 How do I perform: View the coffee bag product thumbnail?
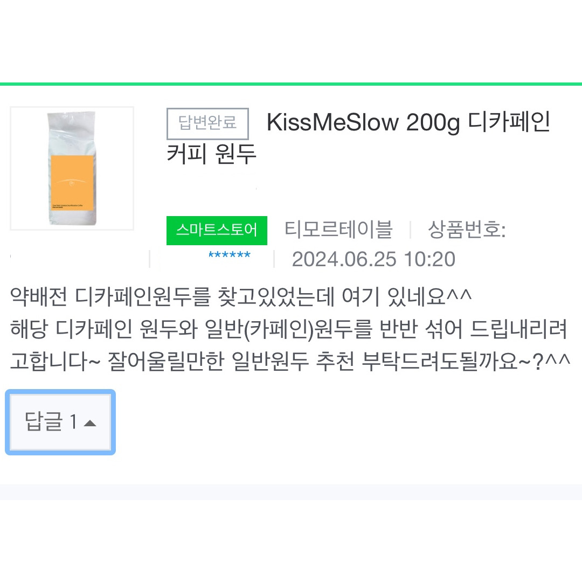coord(72,168)
